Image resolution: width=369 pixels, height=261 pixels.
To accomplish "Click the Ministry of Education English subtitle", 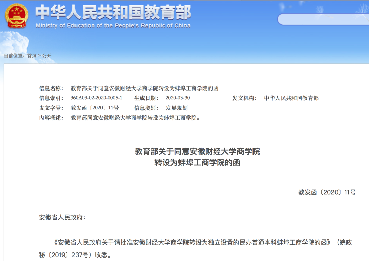I will (x=113, y=26).
